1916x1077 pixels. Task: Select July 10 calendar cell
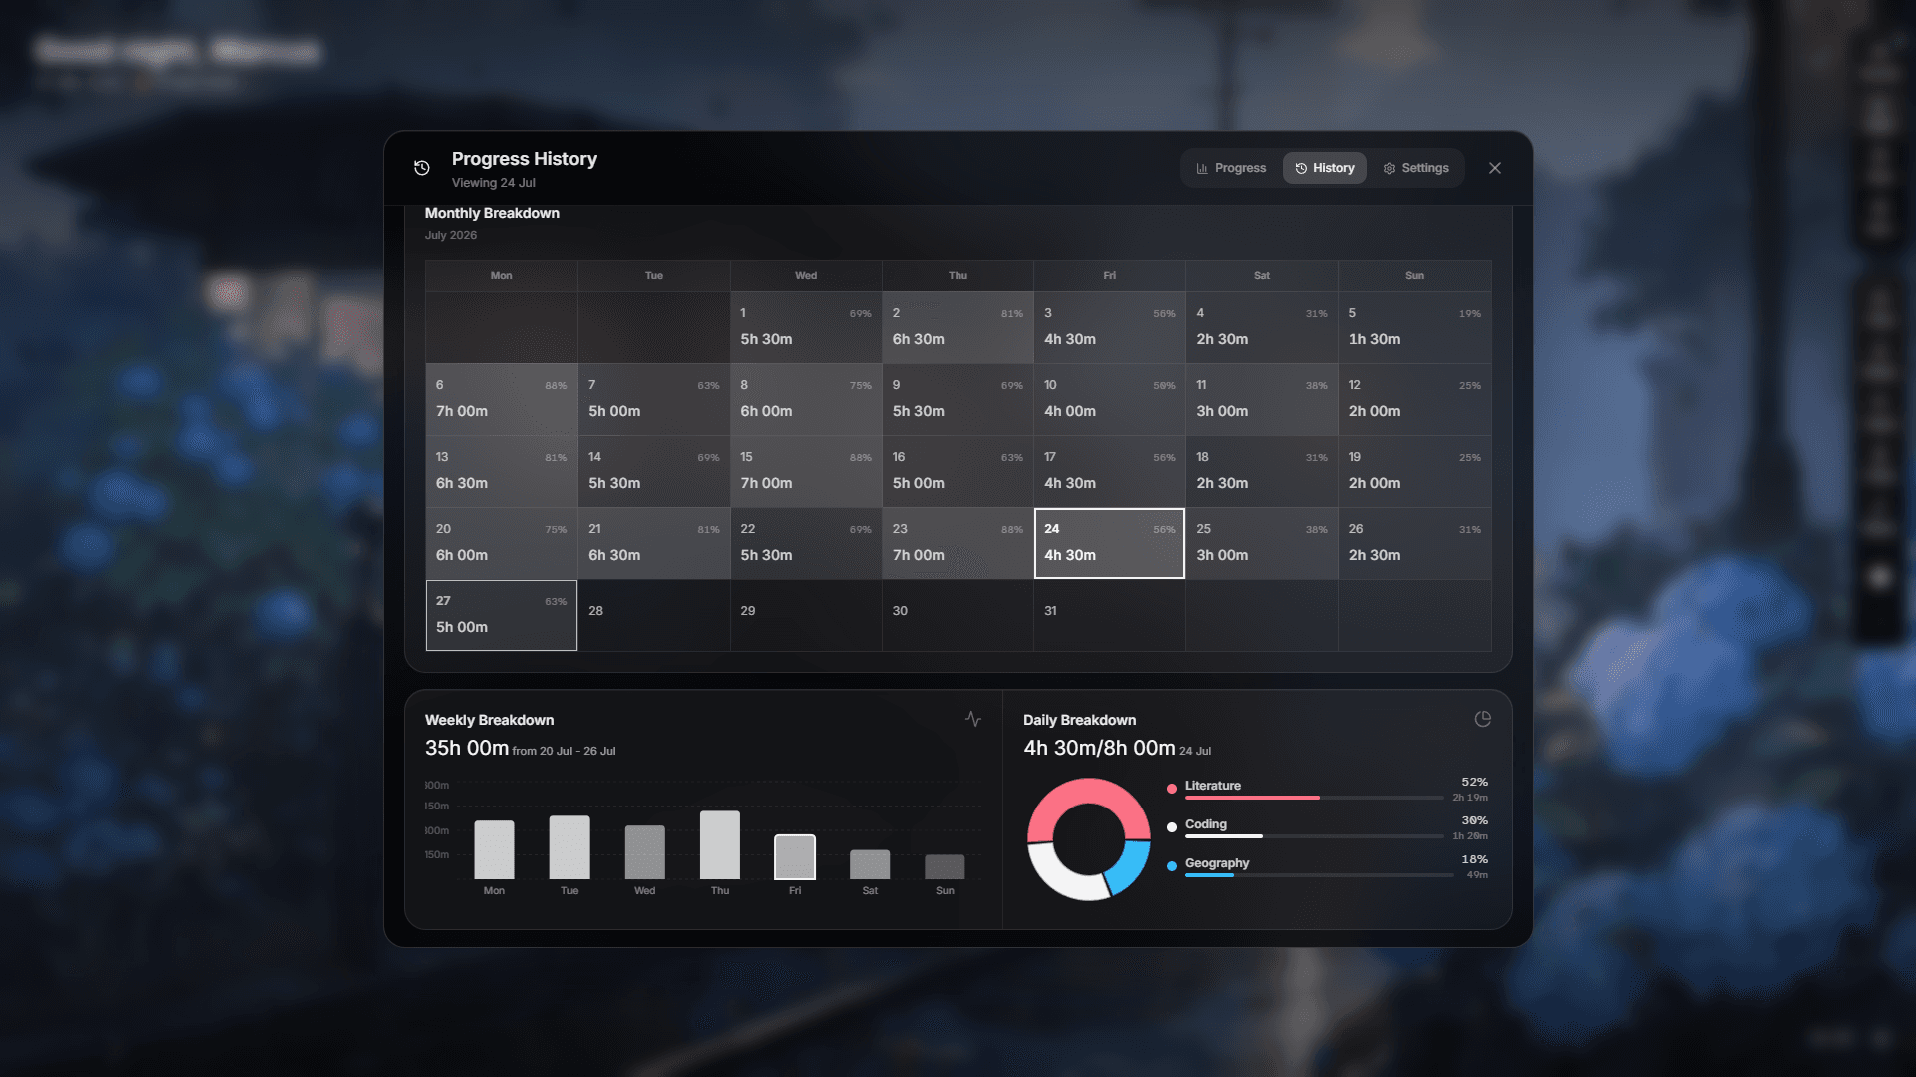pyautogui.click(x=1109, y=399)
